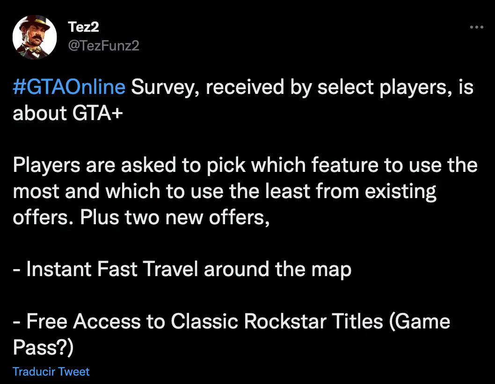This screenshot has height=384, width=495.
Task: Click the Tez2 display name
Action: [83, 27]
